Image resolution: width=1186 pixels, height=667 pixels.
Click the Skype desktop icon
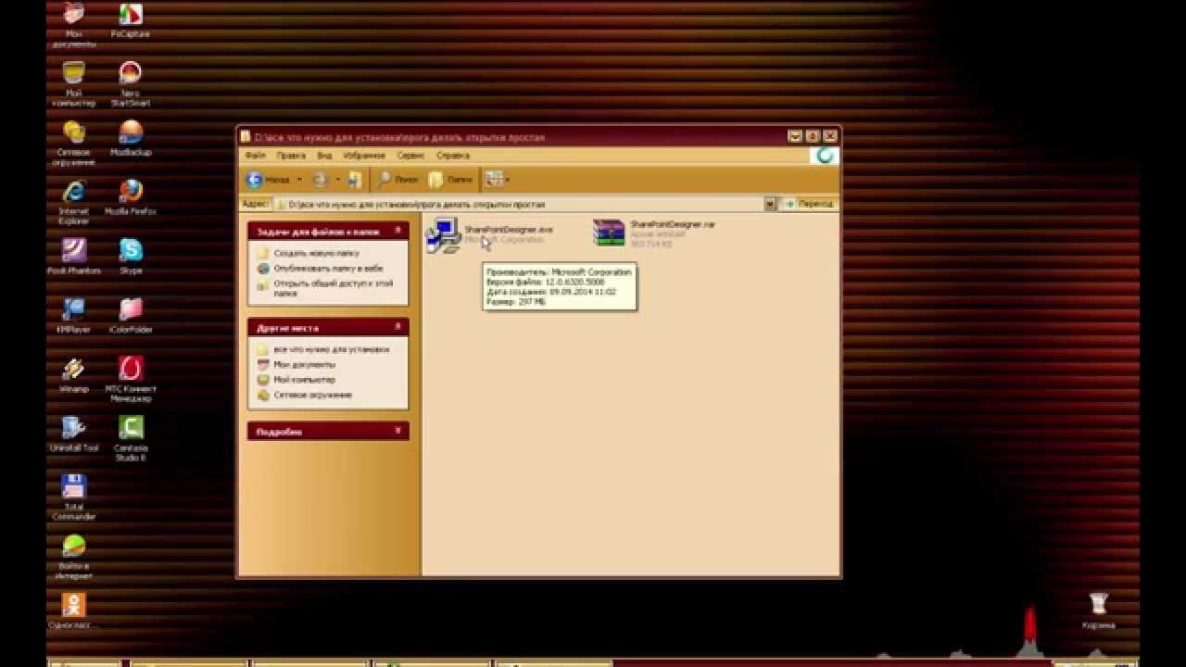click(131, 257)
